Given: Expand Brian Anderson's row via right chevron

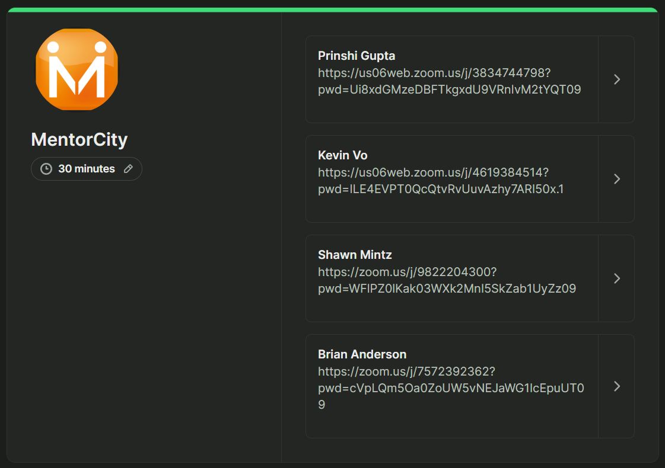Looking at the screenshot, I should [x=616, y=386].
